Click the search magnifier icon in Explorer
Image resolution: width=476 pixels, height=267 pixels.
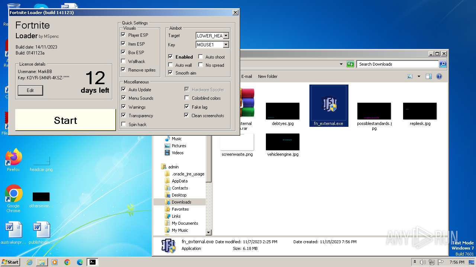point(443,64)
